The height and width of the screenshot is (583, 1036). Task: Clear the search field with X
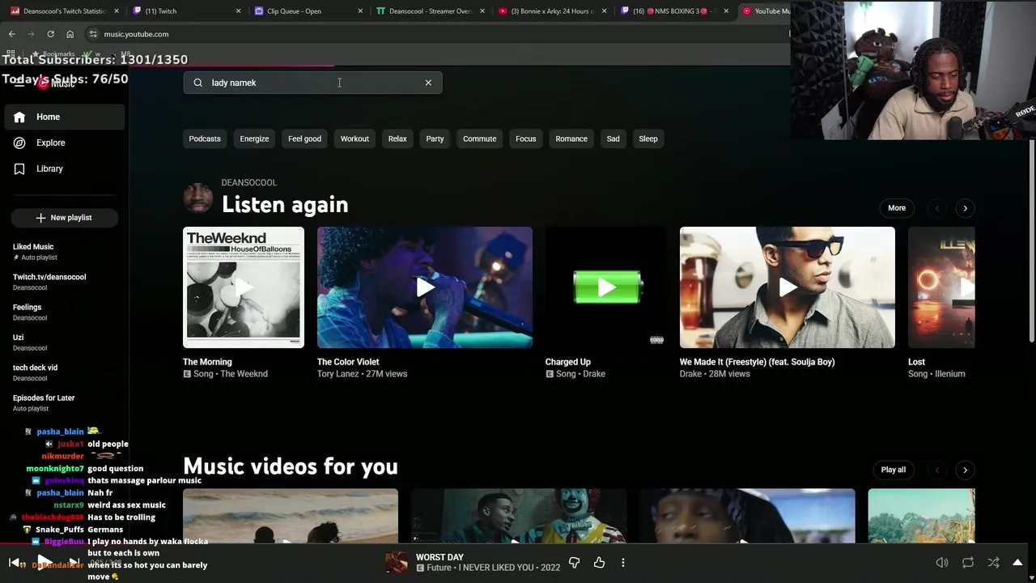pos(428,83)
